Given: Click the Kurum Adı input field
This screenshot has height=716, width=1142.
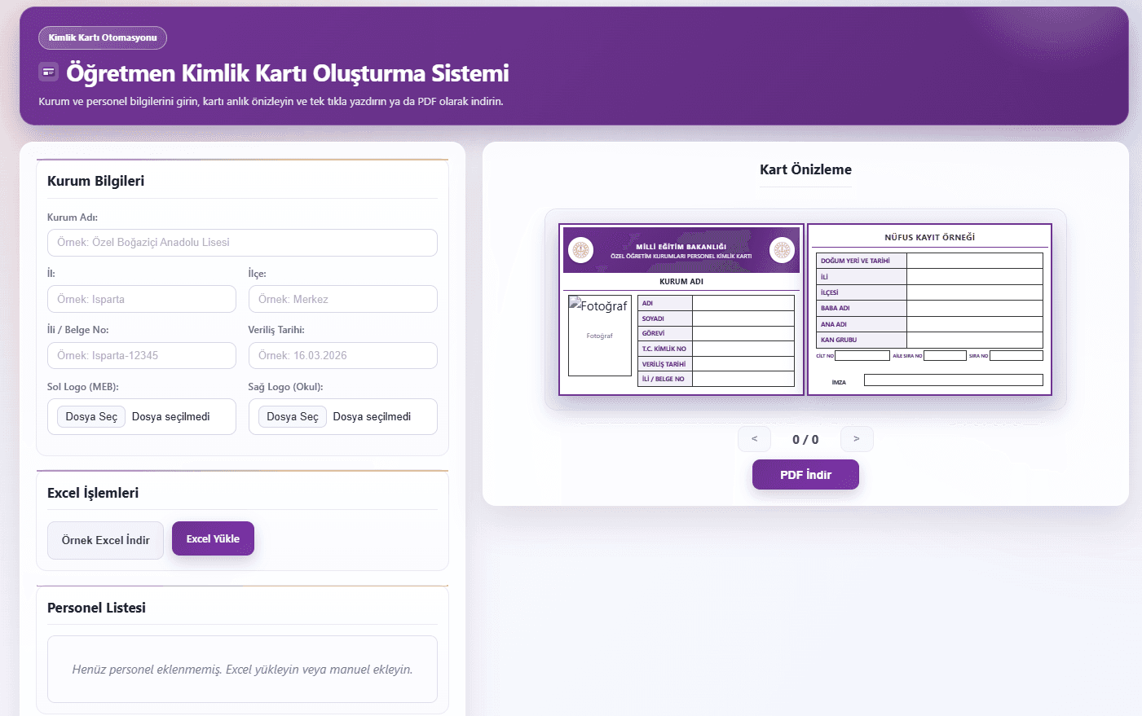Looking at the screenshot, I should click(242, 242).
